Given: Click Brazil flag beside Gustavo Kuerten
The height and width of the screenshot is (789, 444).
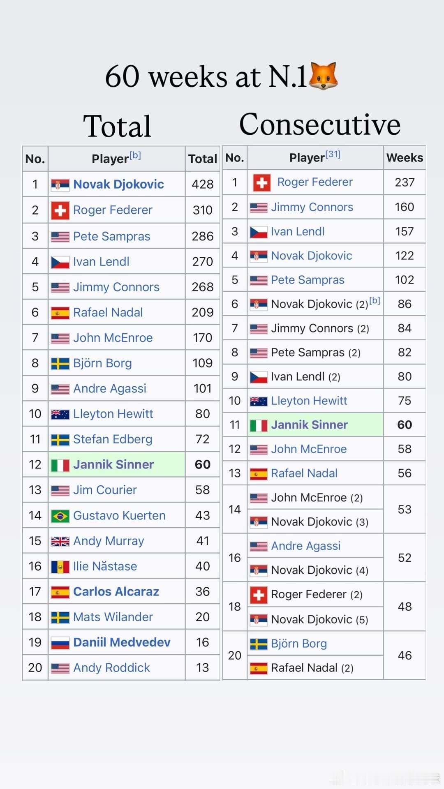Looking at the screenshot, I should 60,516.
